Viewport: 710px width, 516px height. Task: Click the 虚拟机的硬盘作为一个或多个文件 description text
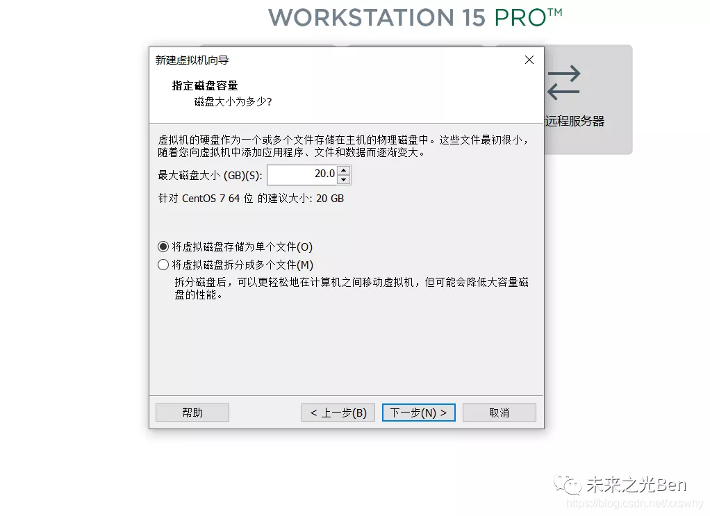pyautogui.click(x=344, y=147)
